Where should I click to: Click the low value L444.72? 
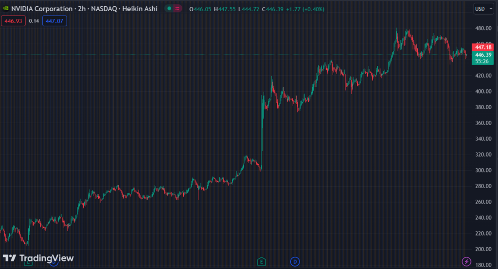[249, 9]
